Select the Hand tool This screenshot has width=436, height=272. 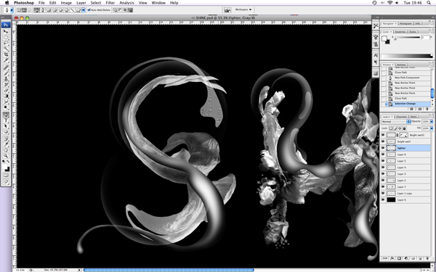tap(6, 150)
